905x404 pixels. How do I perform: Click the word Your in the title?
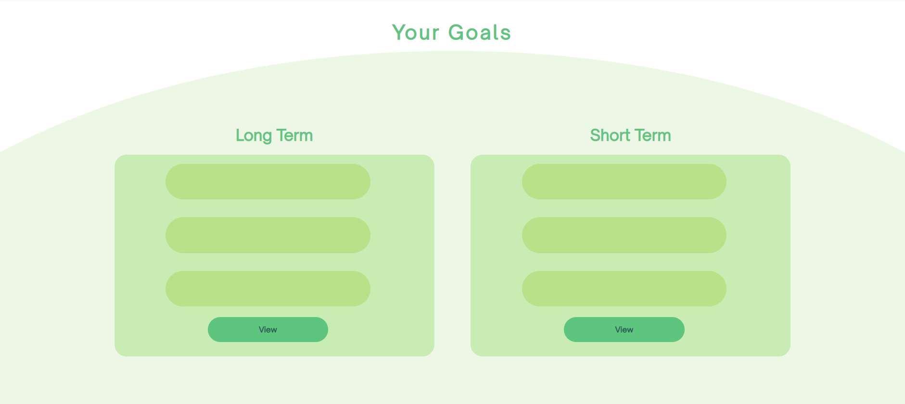pos(416,32)
